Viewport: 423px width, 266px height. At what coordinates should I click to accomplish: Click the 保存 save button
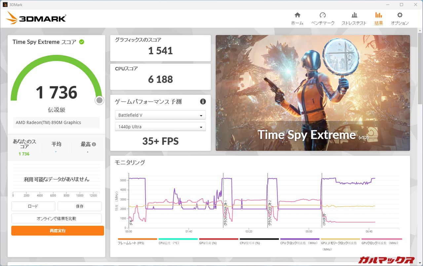(79, 206)
